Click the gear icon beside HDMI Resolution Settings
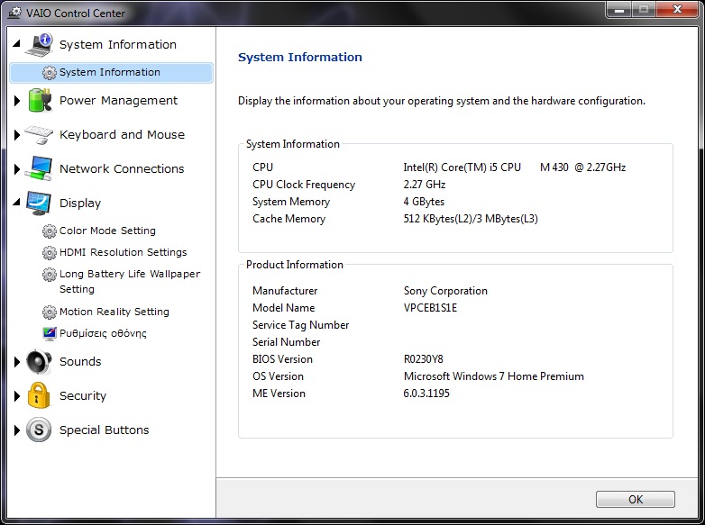Image resolution: width=705 pixels, height=525 pixels. point(49,252)
